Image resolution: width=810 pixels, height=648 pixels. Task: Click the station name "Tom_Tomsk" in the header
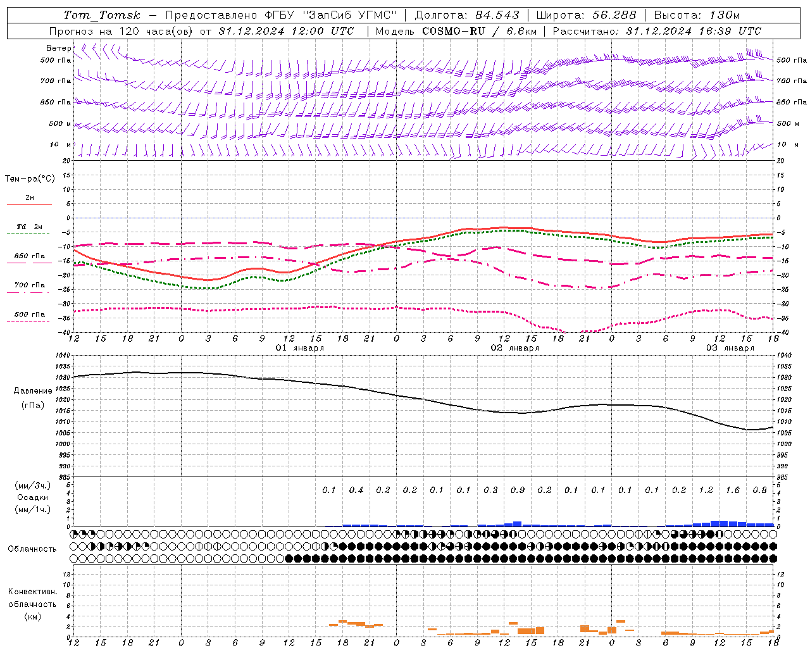102,15
